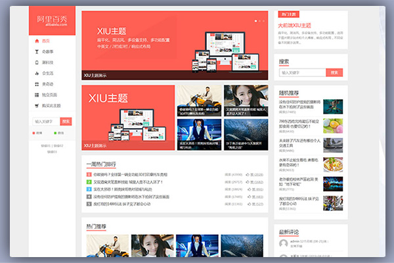Click the green number 2 rank badge
This screenshot has height=263, width=394.
coord(89,181)
